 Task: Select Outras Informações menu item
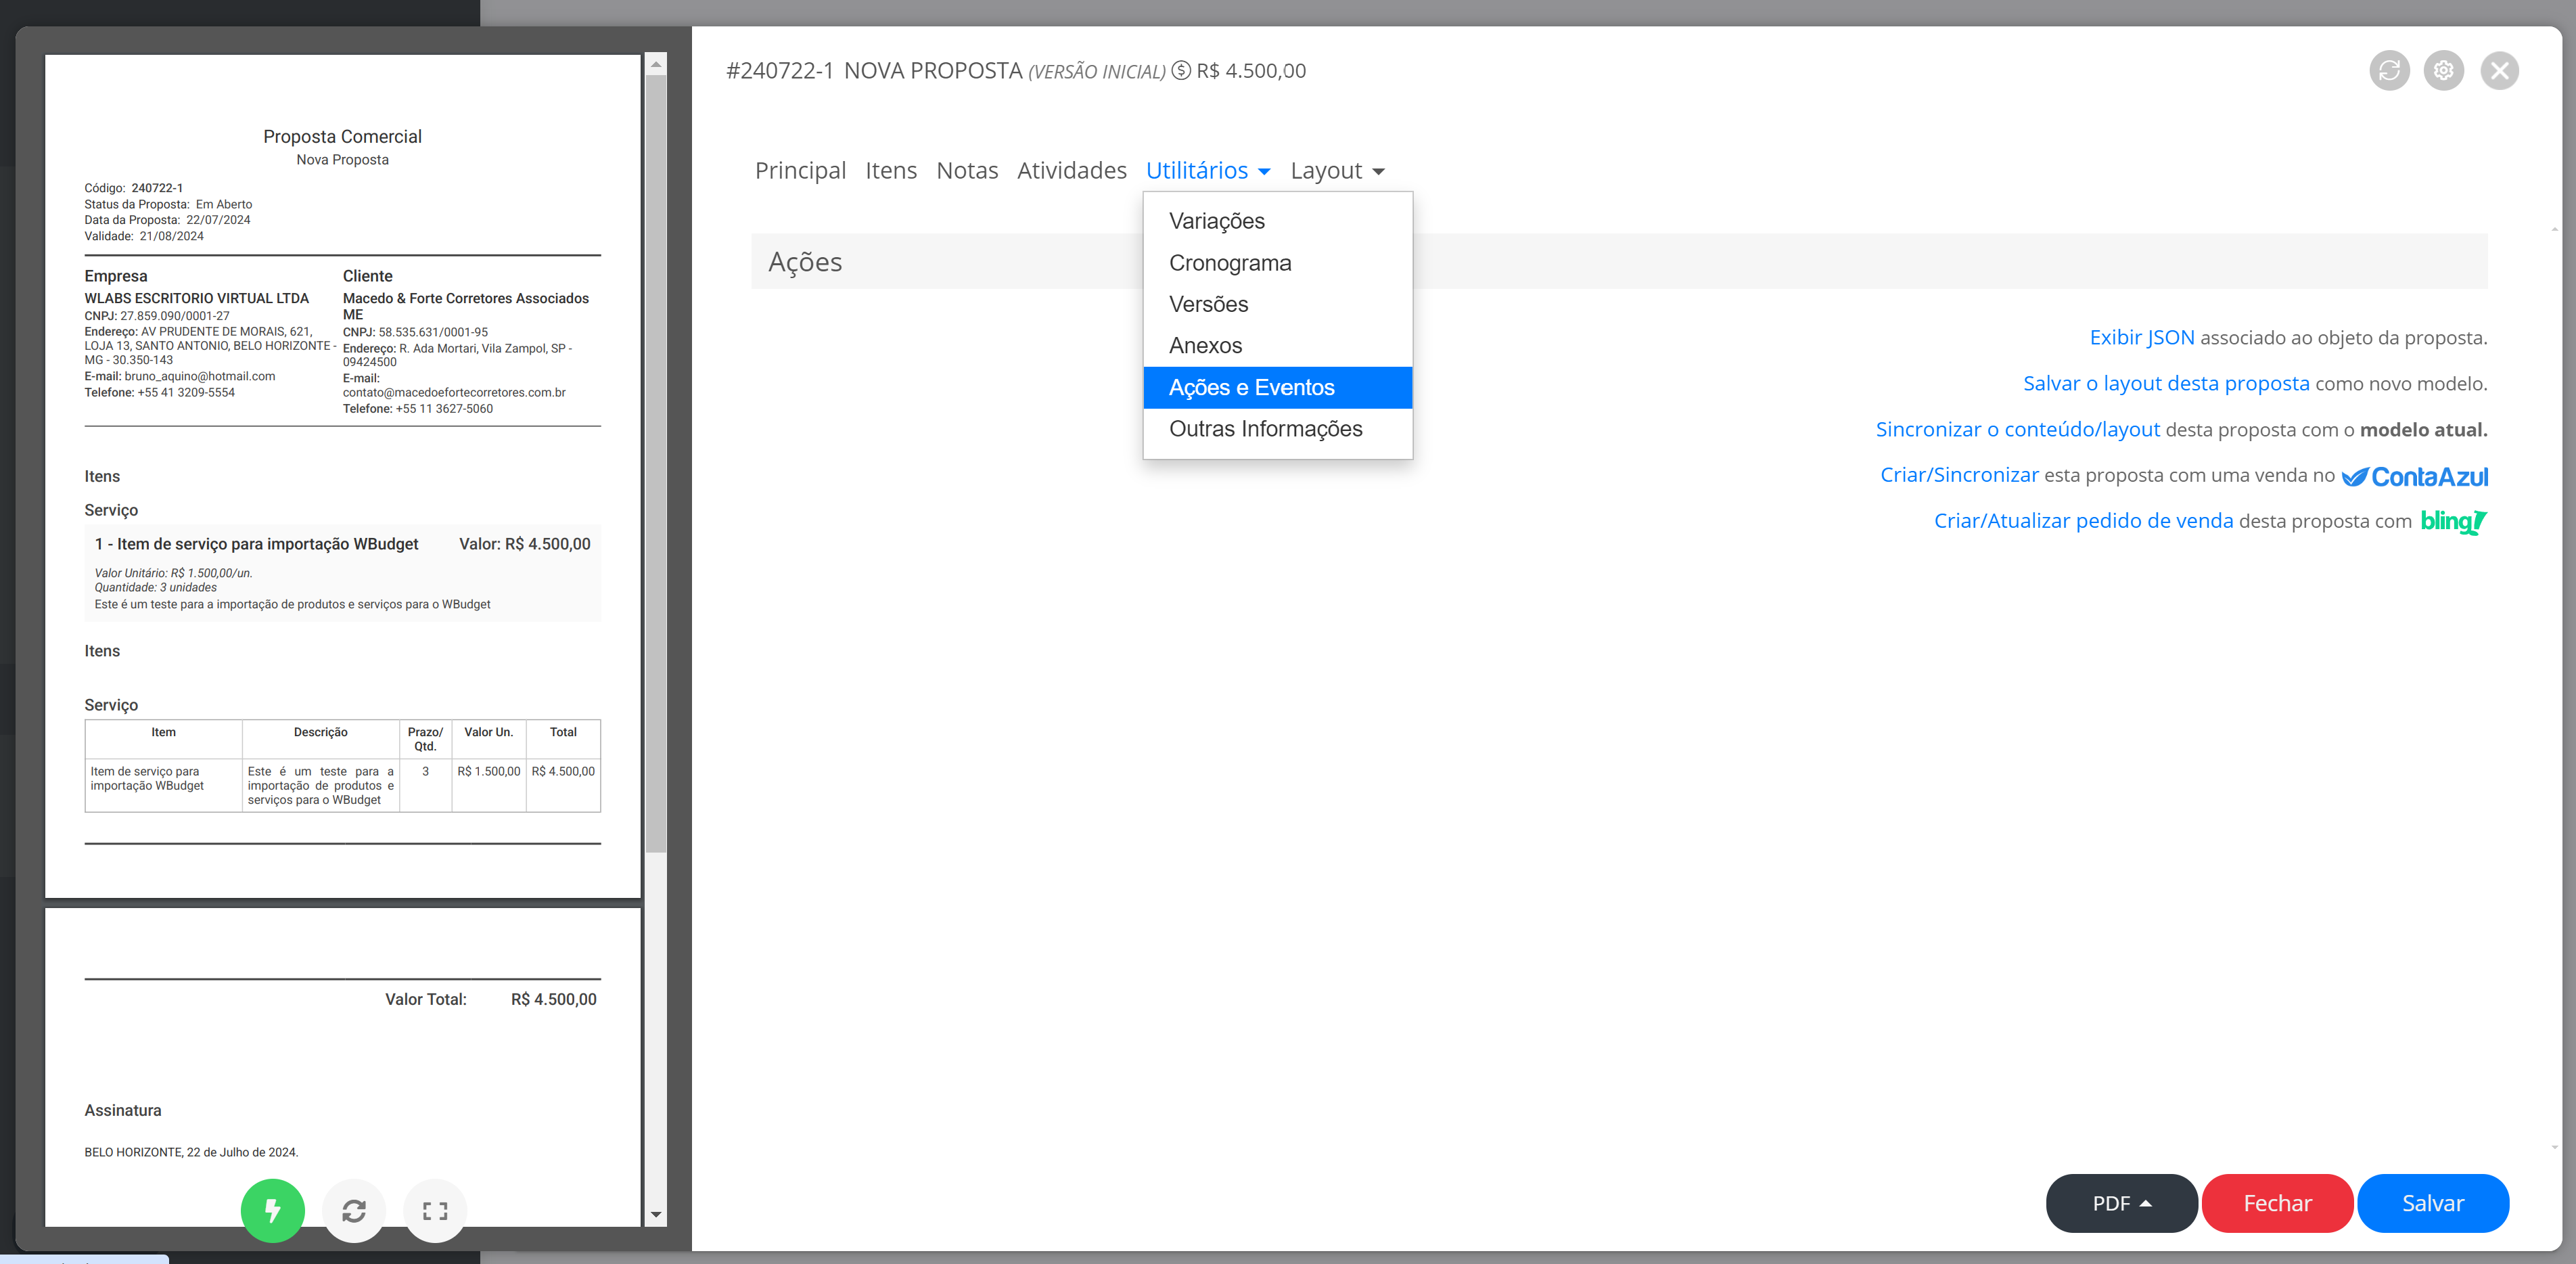(x=1265, y=429)
